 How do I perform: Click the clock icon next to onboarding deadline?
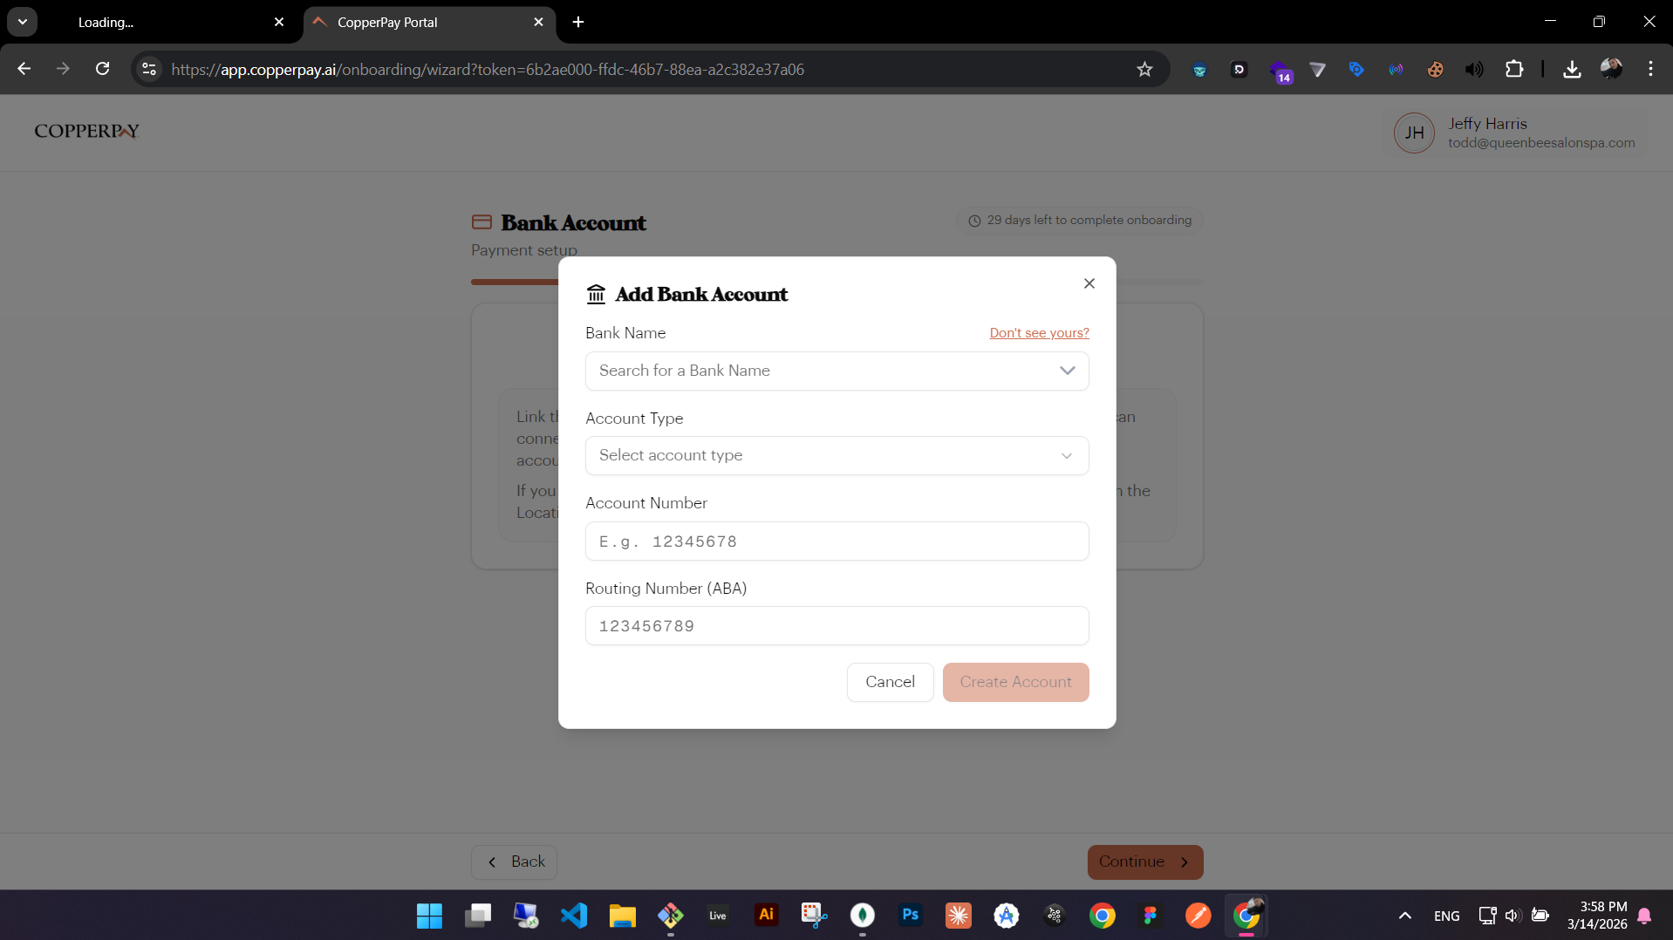(x=974, y=221)
